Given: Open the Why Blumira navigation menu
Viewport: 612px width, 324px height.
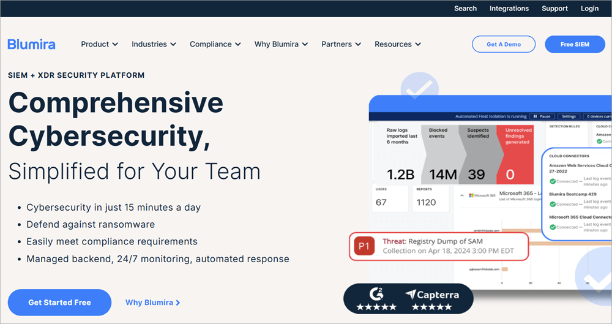Looking at the screenshot, I should (281, 44).
